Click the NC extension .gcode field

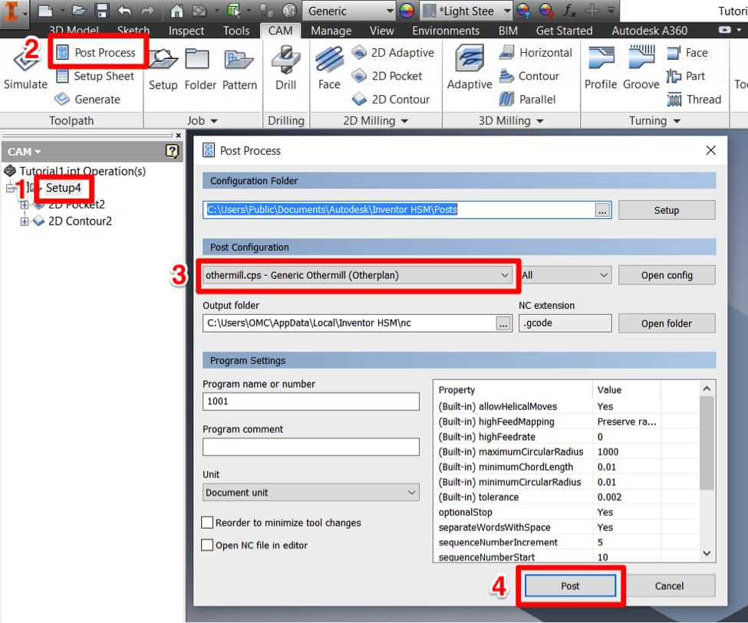coord(565,323)
